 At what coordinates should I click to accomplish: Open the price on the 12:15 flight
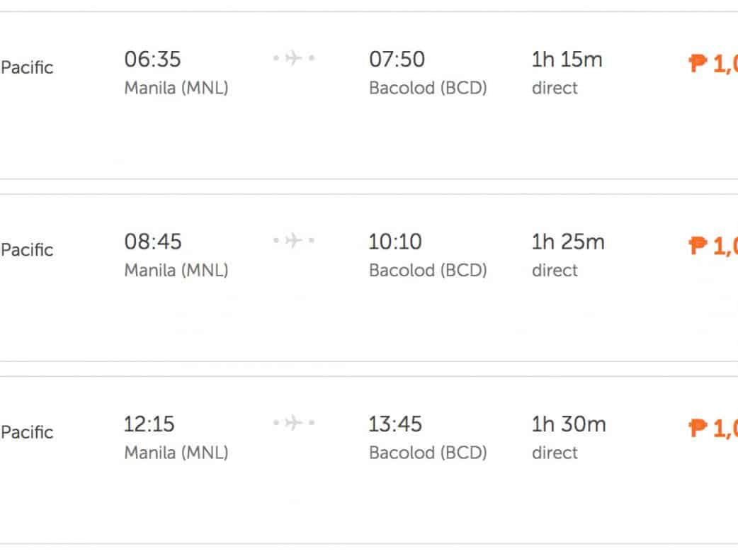point(713,429)
